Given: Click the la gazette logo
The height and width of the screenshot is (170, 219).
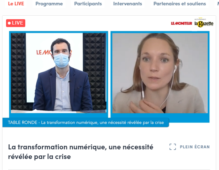Looking at the screenshot, I should [204, 24].
